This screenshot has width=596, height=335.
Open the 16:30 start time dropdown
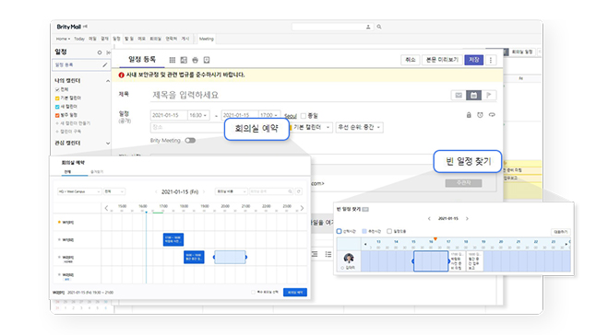click(x=198, y=115)
